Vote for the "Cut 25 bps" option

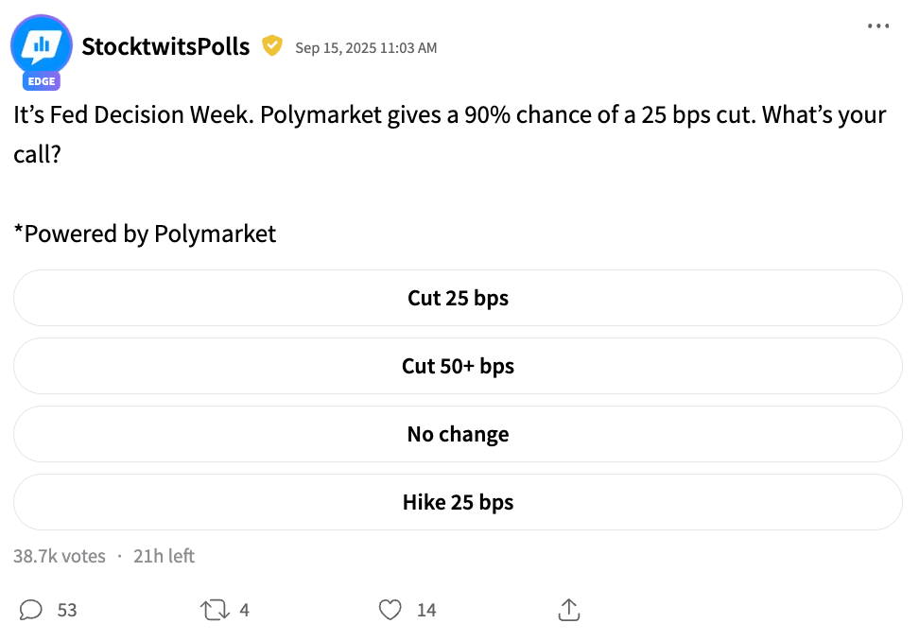pos(458,298)
